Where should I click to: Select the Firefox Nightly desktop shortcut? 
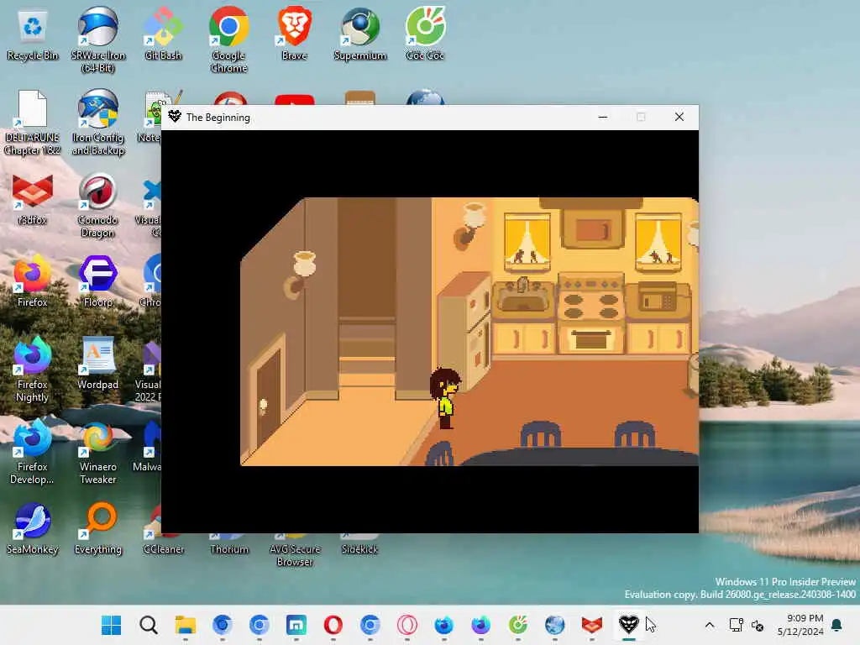pos(33,370)
